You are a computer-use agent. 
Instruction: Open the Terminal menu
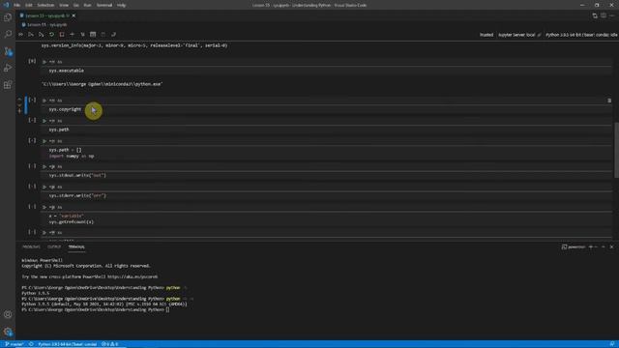[x=104, y=5]
